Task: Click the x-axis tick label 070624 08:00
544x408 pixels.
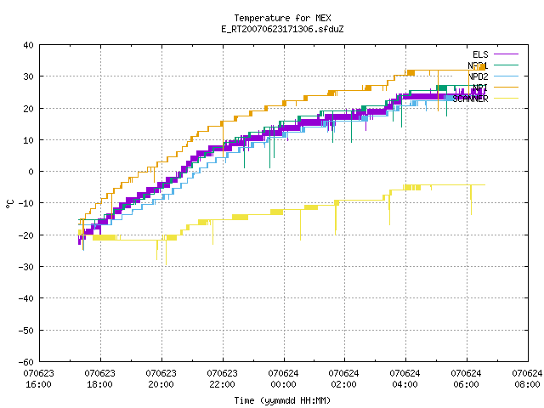Action: click(527, 379)
